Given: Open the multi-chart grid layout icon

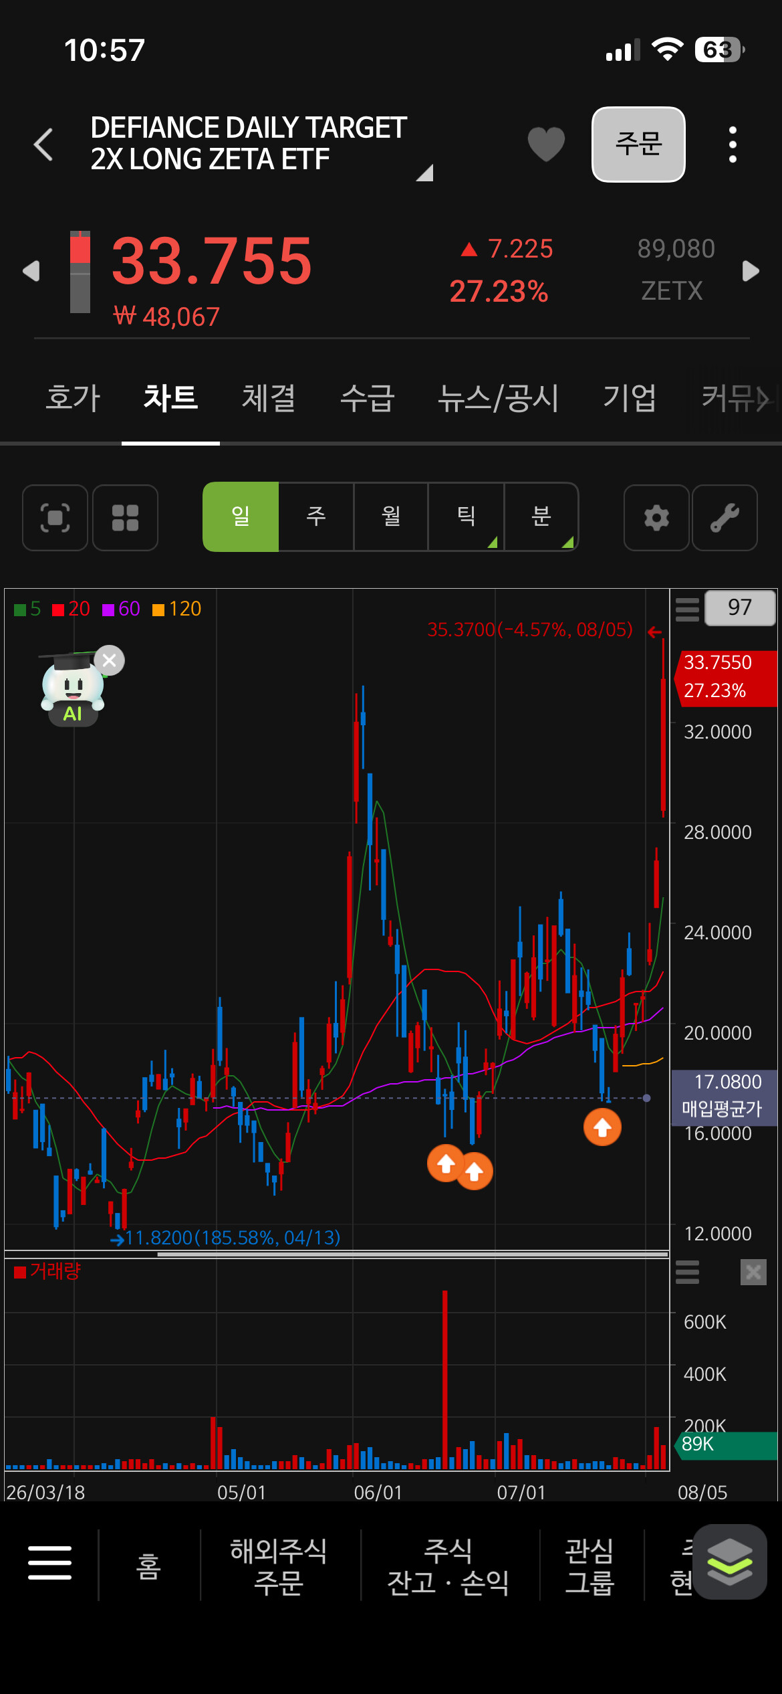Looking at the screenshot, I should coord(125,518).
